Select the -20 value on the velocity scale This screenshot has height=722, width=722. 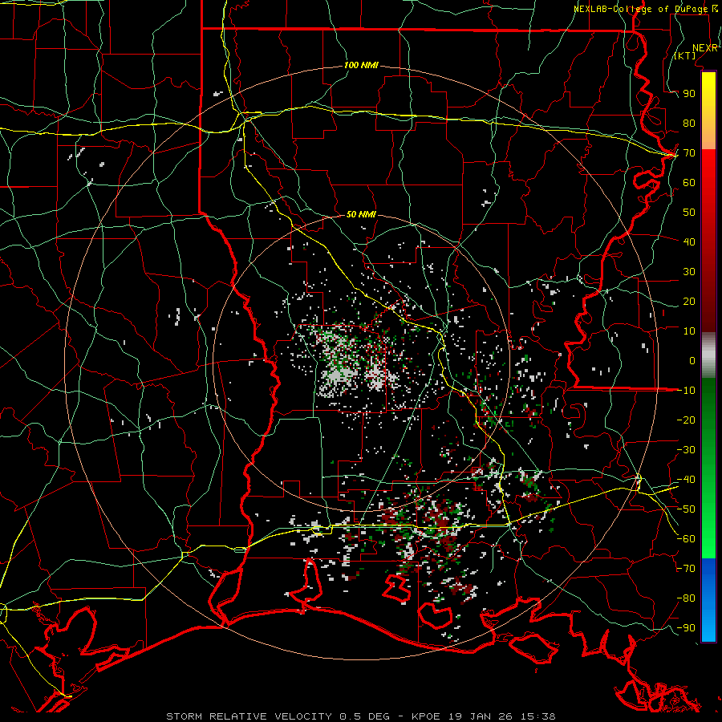pyautogui.click(x=686, y=420)
